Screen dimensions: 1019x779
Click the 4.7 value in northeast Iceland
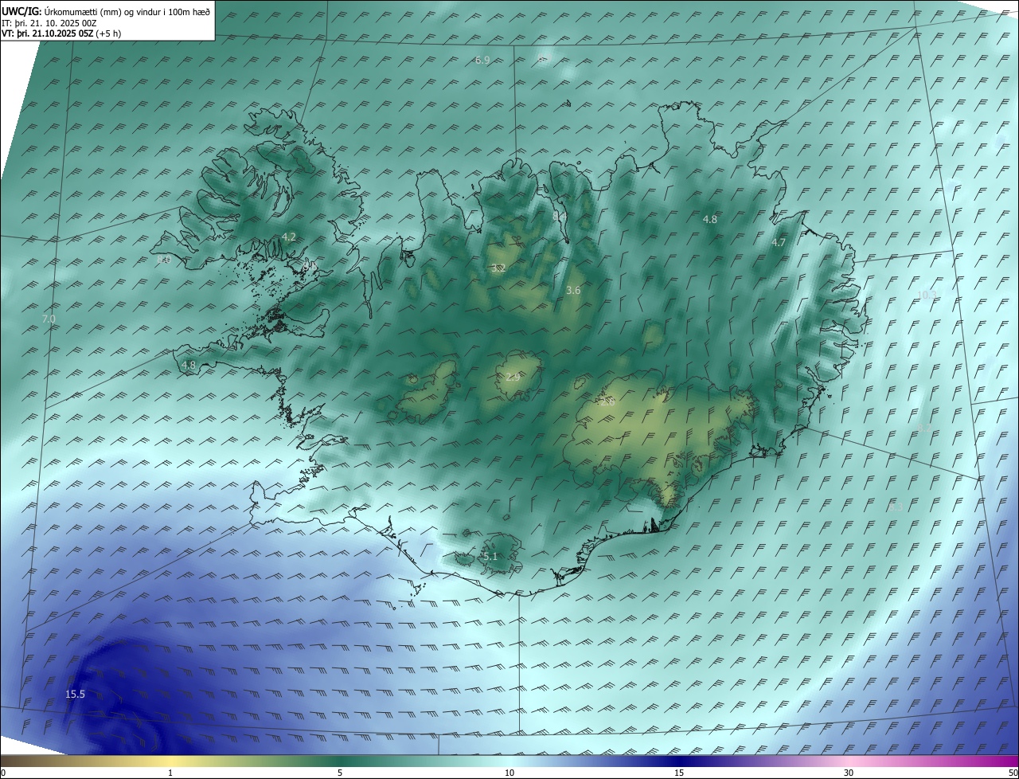tap(779, 242)
